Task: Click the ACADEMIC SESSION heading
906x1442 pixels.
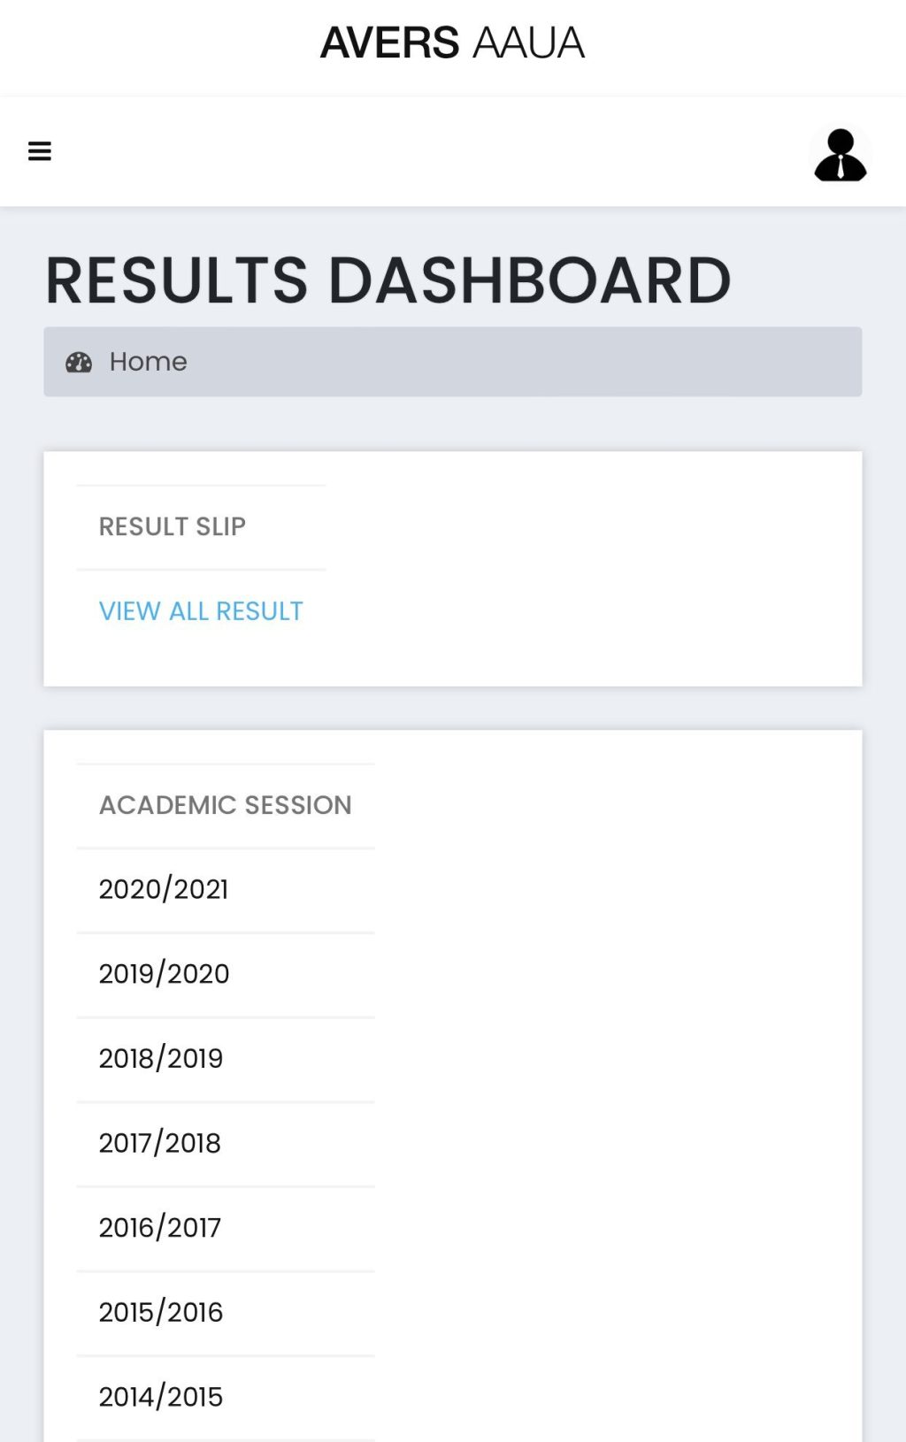Action: [x=226, y=805]
